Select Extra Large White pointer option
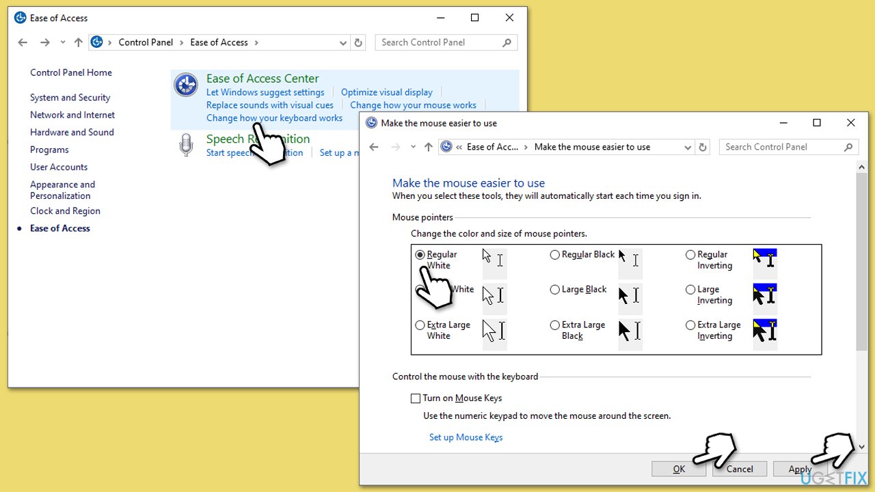875x492 pixels. 420,325
